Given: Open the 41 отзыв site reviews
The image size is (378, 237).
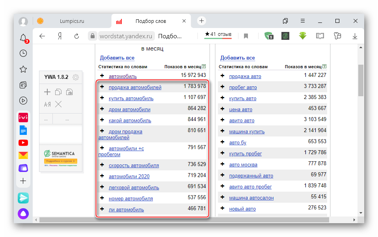Looking at the screenshot, I should pos(218,34).
